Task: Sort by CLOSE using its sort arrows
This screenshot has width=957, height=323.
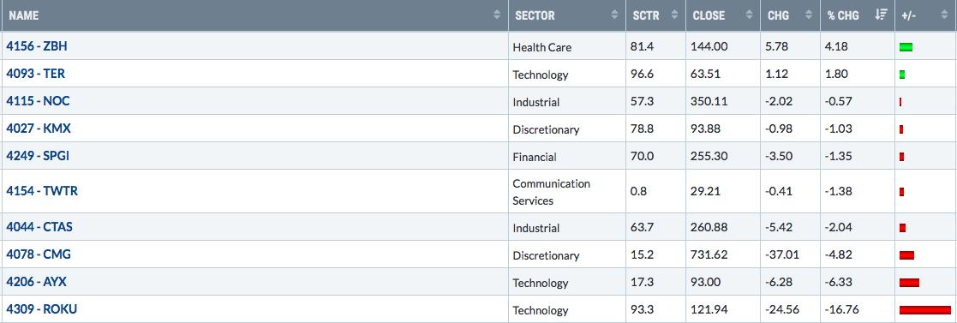Action: (x=748, y=15)
